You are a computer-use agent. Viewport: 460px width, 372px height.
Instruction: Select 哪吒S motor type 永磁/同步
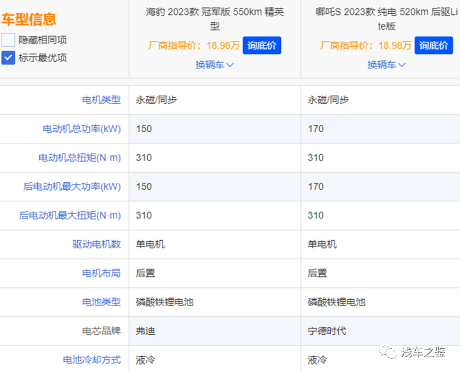pos(328,100)
